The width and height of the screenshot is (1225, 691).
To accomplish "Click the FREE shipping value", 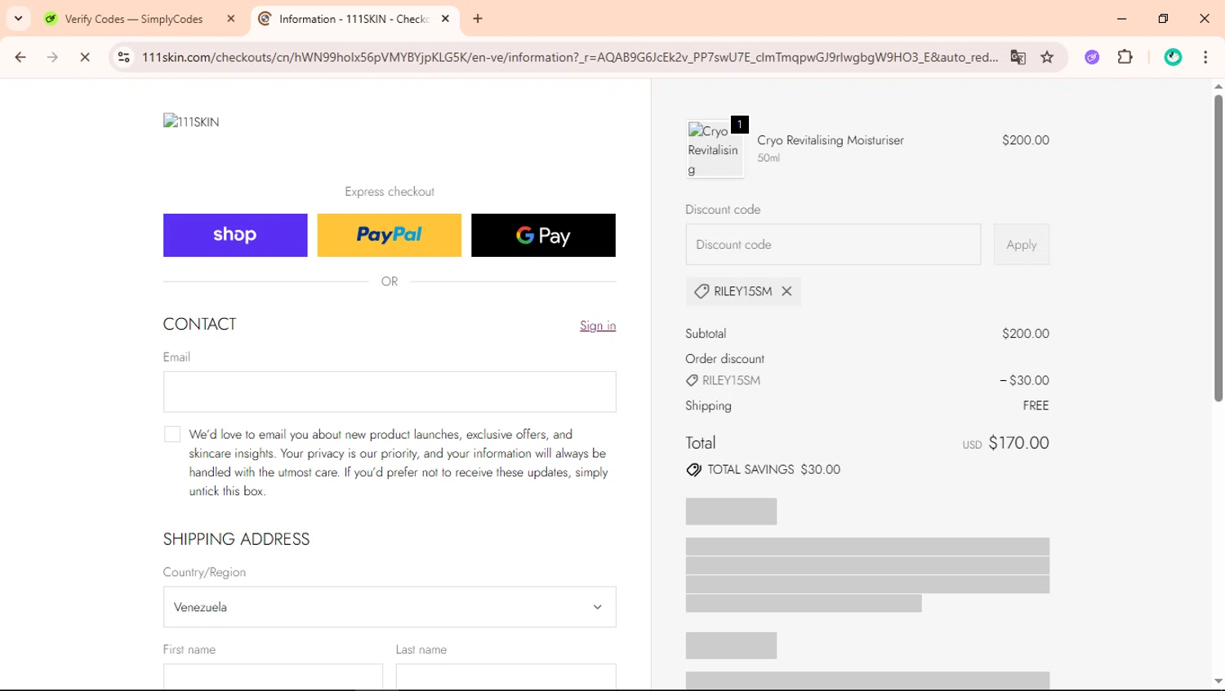I will click(1036, 405).
